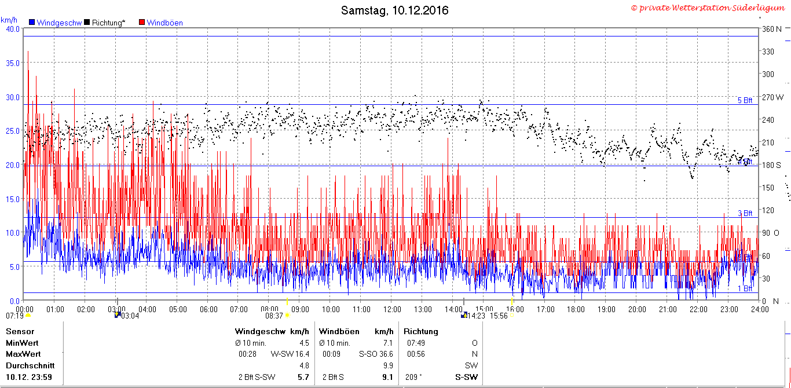Viewport: 791px width, 388px height.
Task: Click the Samstag, 10.12.2016 title
Action: (394, 10)
